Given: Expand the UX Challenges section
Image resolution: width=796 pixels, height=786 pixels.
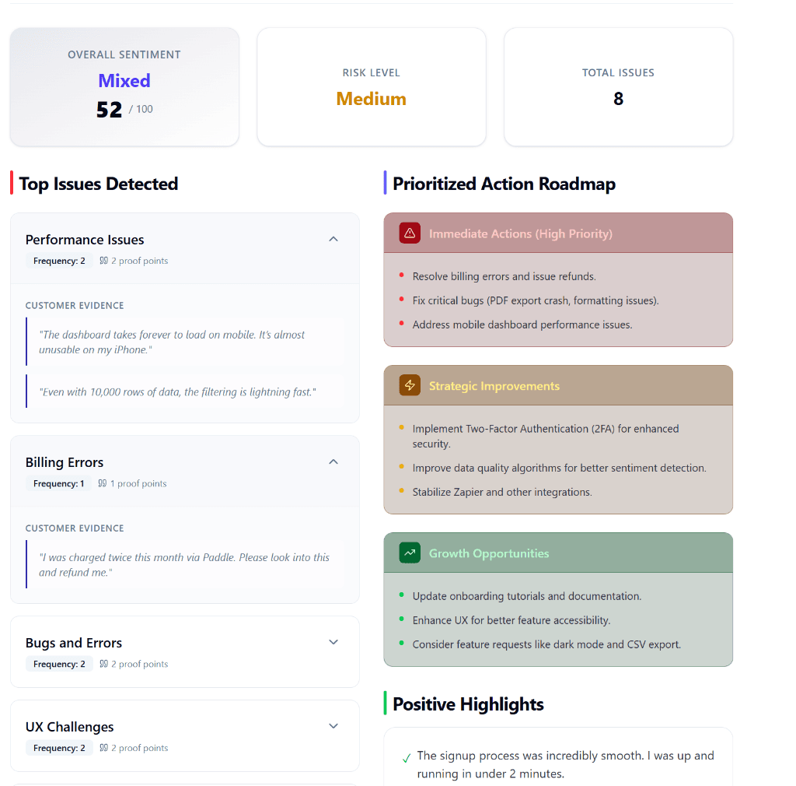Looking at the screenshot, I should point(333,725).
